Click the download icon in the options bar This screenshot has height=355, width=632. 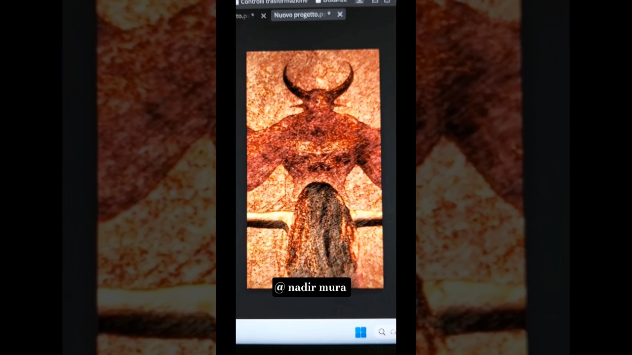[359, 1]
